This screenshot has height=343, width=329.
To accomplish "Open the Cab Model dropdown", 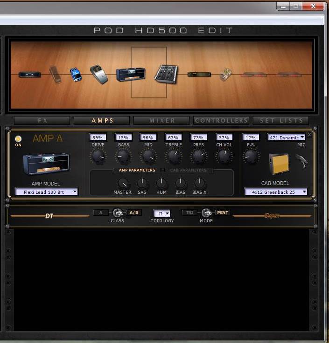I will (276, 192).
